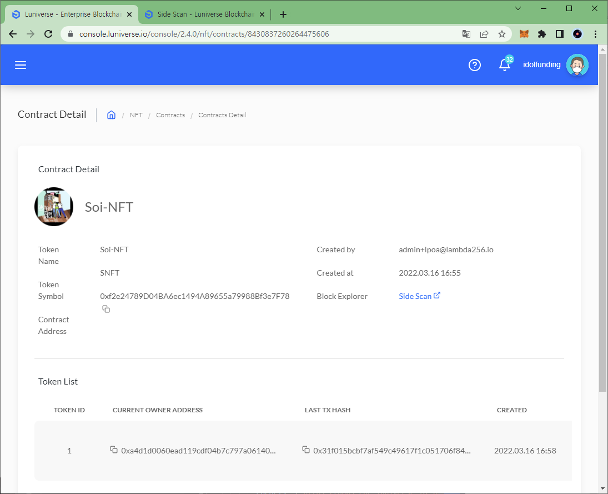The width and height of the screenshot is (608, 494).
Task: Select created at value 2022.03.16 16:55
Action: pyautogui.click(x=430, y=273)
